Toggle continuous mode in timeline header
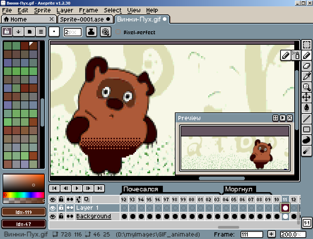Image resolution: width=313 pixels, height=239 pixels. click(x=70, y=200)
